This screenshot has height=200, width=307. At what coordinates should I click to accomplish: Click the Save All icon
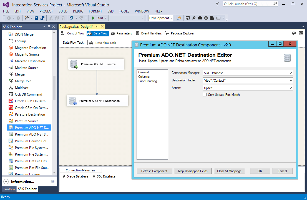coord(42,18)
